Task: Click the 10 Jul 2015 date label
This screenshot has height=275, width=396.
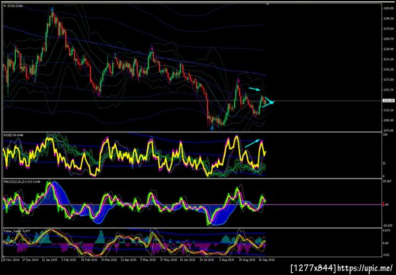Action: pos(206,260)
